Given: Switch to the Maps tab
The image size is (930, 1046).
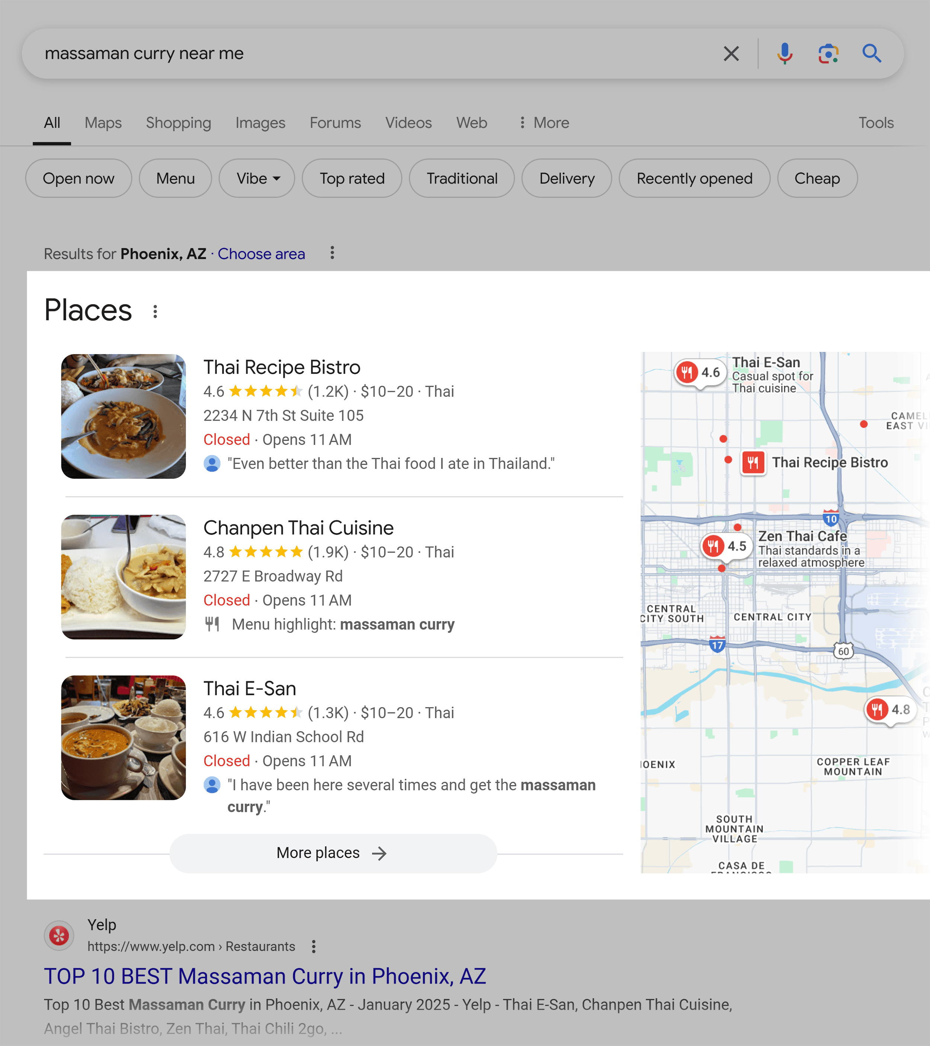Looking at the screenshot, I should 103,123.
